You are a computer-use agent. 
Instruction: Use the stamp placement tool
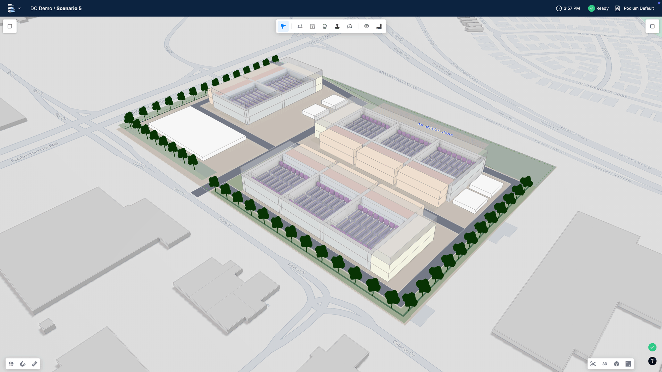pyautogui.click(x=337, y=26)
